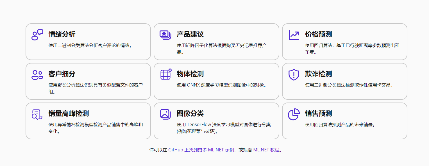The height and width of the screenshot is (166, 429).
Task: Select the 图像分类 card
Action: coord(216,121)
